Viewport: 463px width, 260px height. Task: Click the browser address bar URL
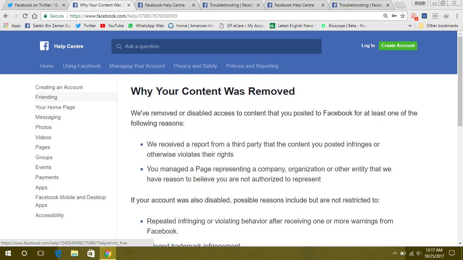[x=123, y=16]
